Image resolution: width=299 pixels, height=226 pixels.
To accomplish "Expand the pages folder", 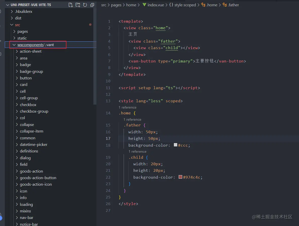I will point(14,31).
